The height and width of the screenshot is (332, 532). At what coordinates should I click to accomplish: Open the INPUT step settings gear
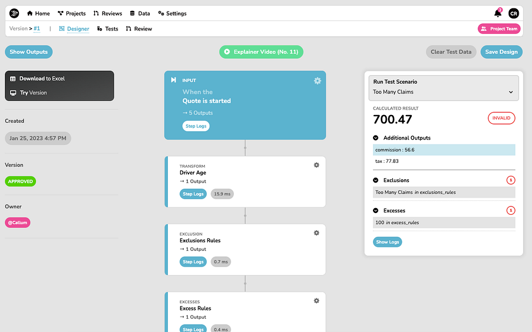[317, 81]
